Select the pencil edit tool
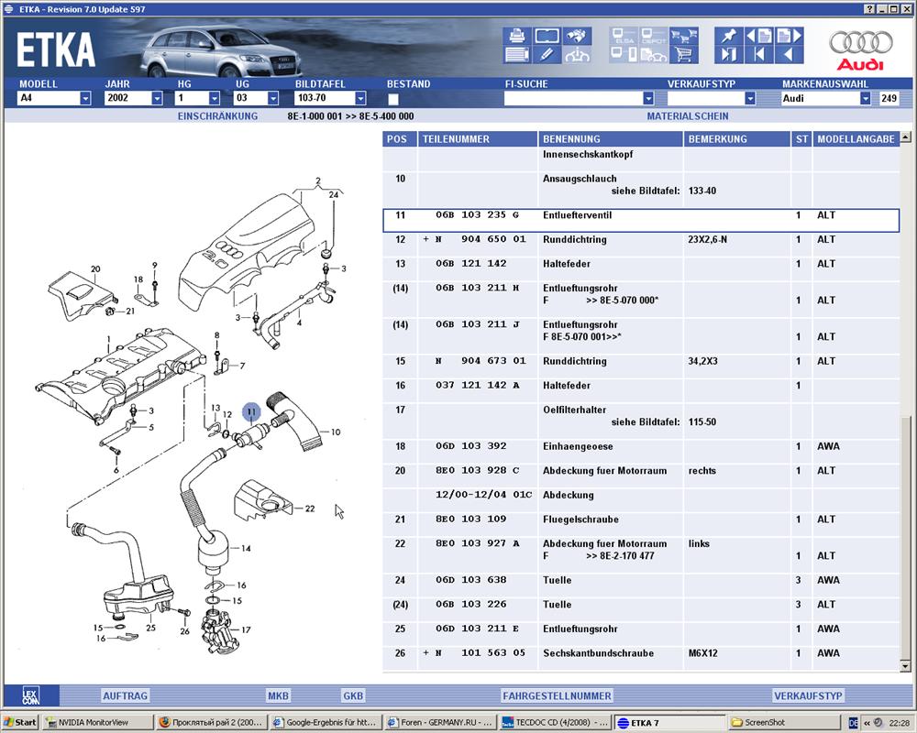The image size is (917, 733). click(547, 55)
